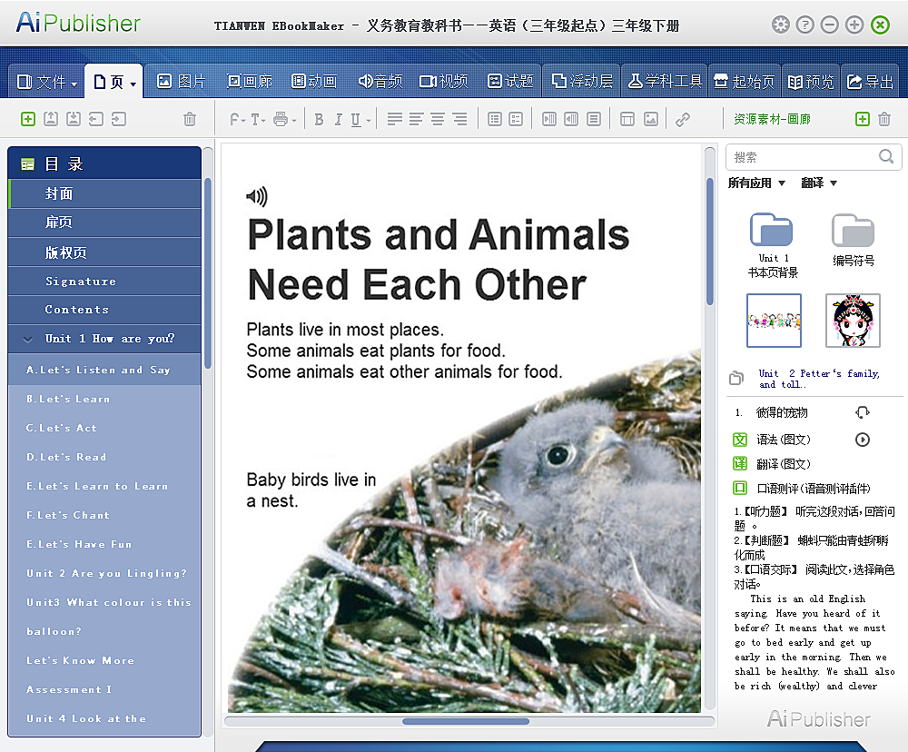Toggle bold formatting
The width and height of the screenshot is (908, 752).
[319, 119]
